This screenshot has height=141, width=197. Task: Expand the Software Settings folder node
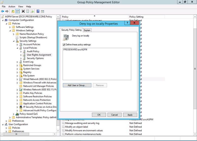click(x=10, y=27)
